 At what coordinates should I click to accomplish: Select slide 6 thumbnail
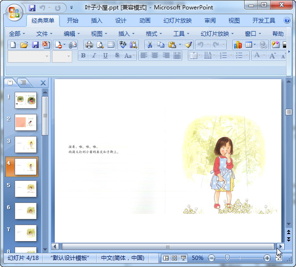tap(25, 211)
